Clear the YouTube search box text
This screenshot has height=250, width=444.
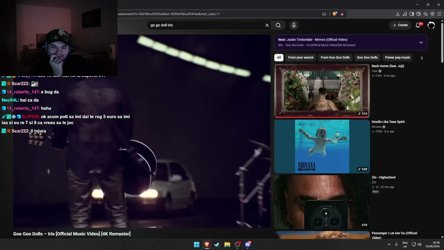267,25
